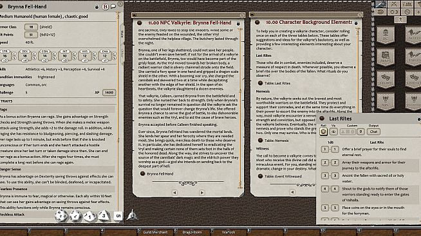
Task: Click the d20 pyramid icon beside dice tray
Action: tap(132, 215)
